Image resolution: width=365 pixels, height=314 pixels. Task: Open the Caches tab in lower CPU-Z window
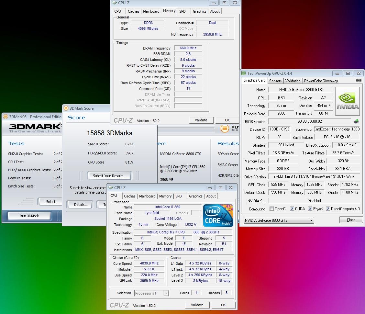point(130,196)
